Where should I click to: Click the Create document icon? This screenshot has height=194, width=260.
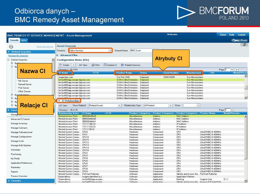pos(60,65)
